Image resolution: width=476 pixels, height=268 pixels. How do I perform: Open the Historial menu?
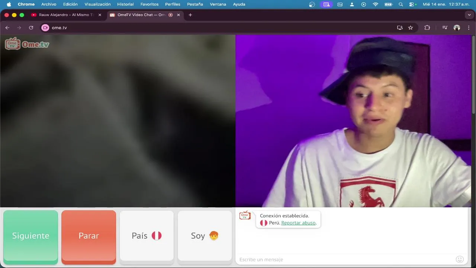coord(125,4)
